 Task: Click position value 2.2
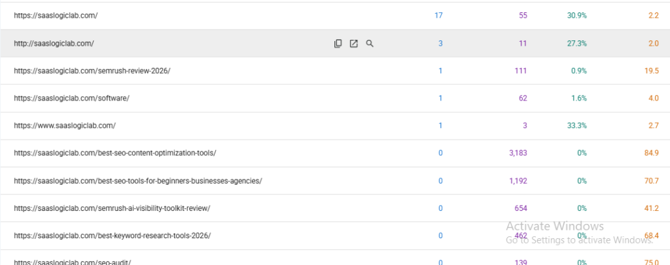tap(654, 16)
